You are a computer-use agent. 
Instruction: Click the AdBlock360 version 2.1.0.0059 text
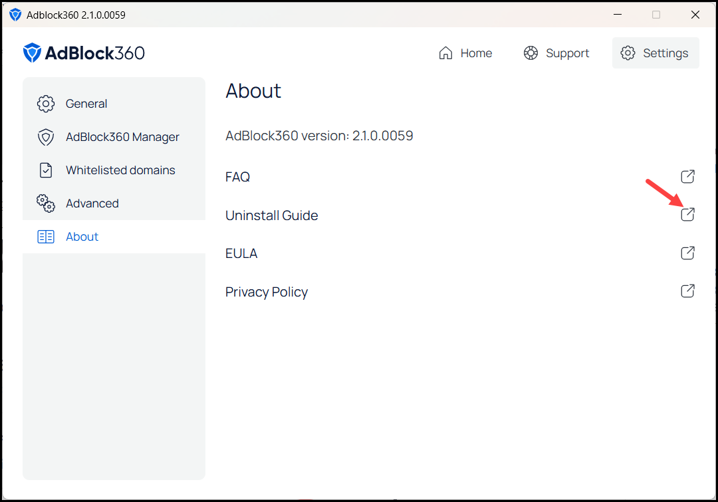[319, 136]
